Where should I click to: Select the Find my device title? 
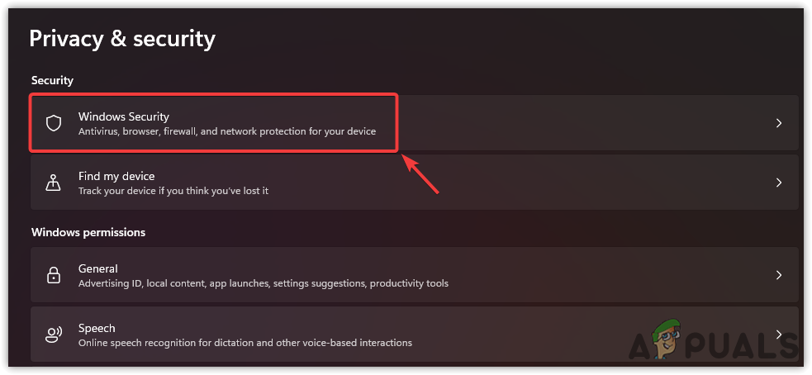click(116, 176)
